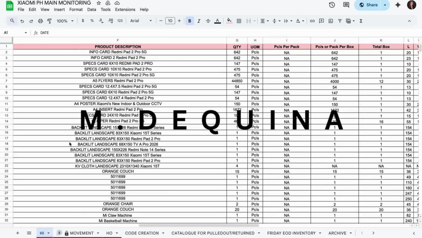The image size is (422, 238).
Task: Open the Google account avatar
Action: coord(411,5)
